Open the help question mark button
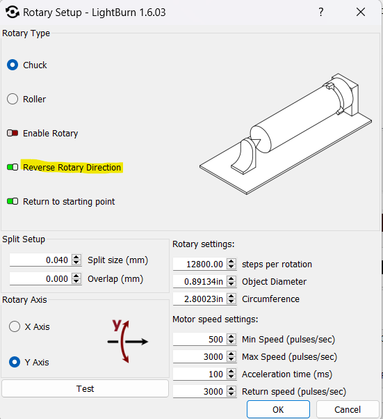 (x=321, y=12)
